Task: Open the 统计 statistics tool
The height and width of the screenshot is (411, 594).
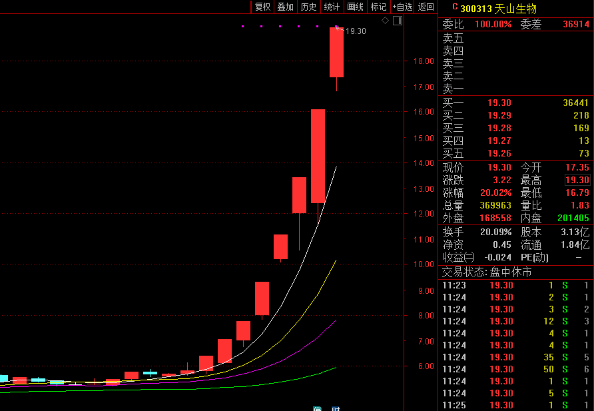Action: [x=332, y=7]
